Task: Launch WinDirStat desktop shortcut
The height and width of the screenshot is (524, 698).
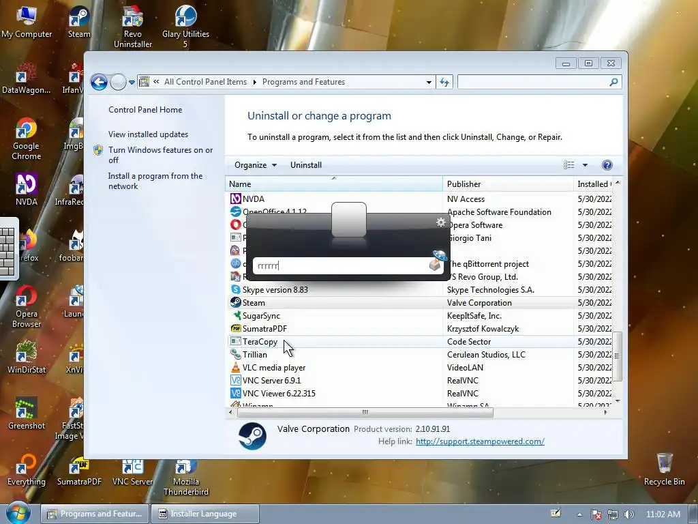Action: pyautogui.click(x=27, y=358)
